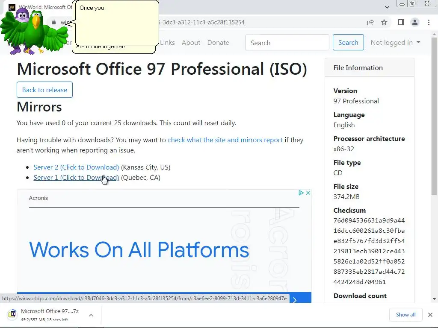Click the Microsoft Office 97 Professional (ISO) heading
This screenshot has height=328, width=438.
tap(162, 69)
